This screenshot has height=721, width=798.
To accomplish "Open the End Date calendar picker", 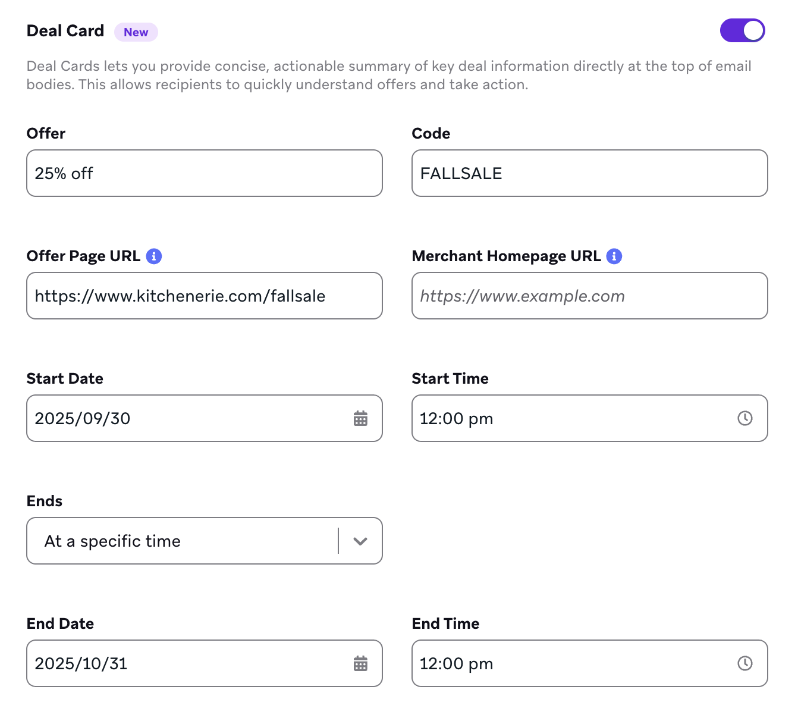I will [360, 663].
